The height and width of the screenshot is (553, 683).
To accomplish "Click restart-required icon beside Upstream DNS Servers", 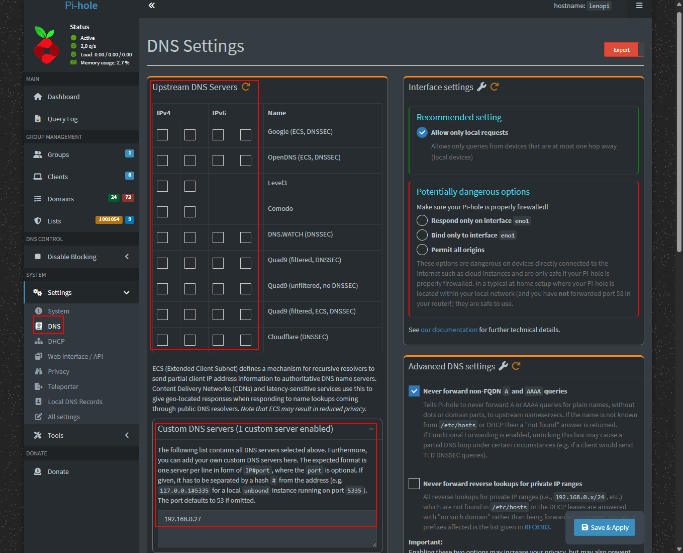I will tap(246, 87).
